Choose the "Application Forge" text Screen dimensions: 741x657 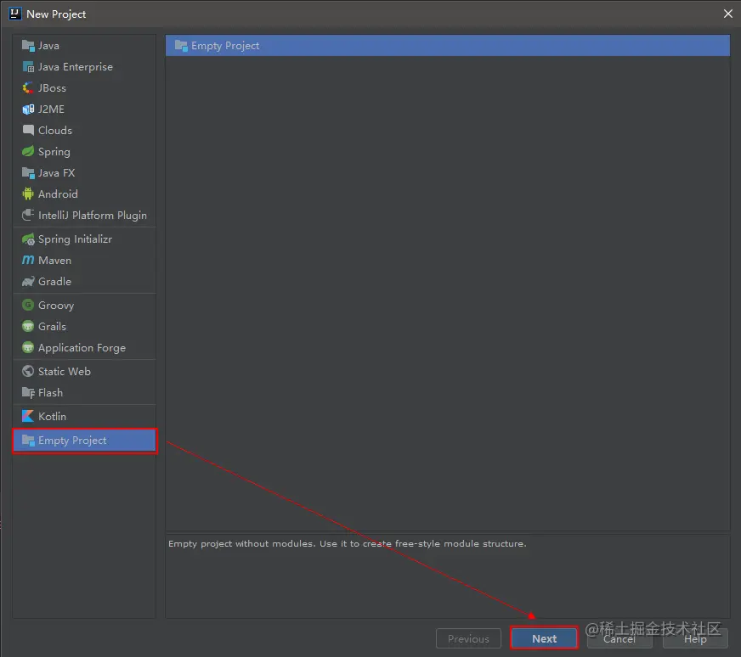(82, 348)
